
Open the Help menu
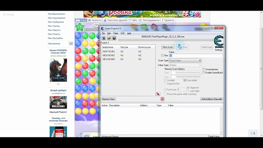click(129, 33)
